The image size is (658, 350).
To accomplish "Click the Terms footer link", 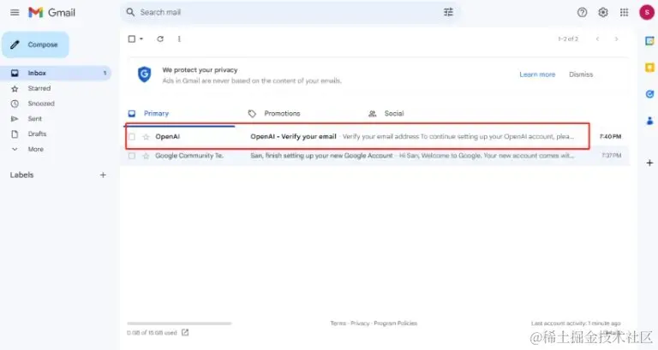I will [338, 323].
